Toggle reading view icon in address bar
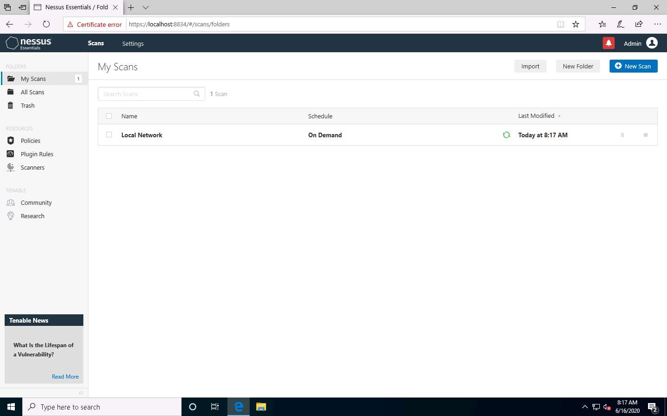This screenshot has height=416, width=667. pos(560,24)
